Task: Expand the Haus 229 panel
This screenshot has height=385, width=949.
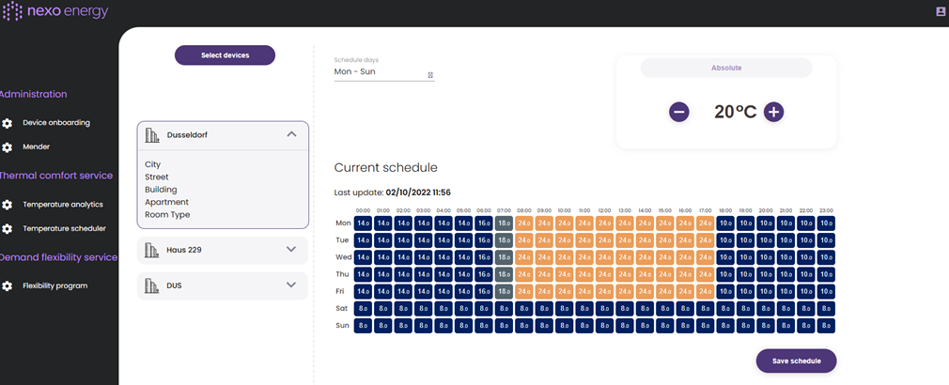Action: click(x=291, y=249)
